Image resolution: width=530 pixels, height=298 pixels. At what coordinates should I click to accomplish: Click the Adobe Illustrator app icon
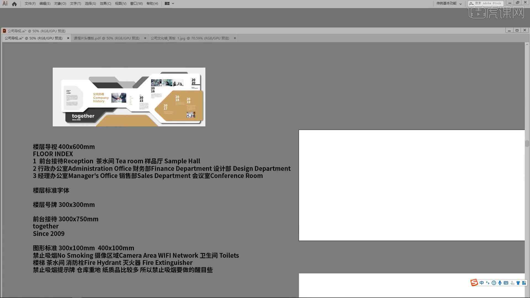tap(5, 3)
